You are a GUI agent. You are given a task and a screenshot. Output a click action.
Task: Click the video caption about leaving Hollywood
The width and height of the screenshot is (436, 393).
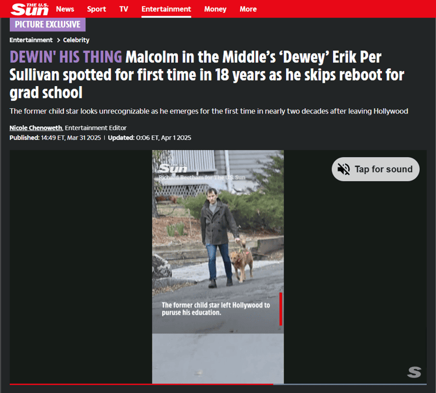[216, 309]
